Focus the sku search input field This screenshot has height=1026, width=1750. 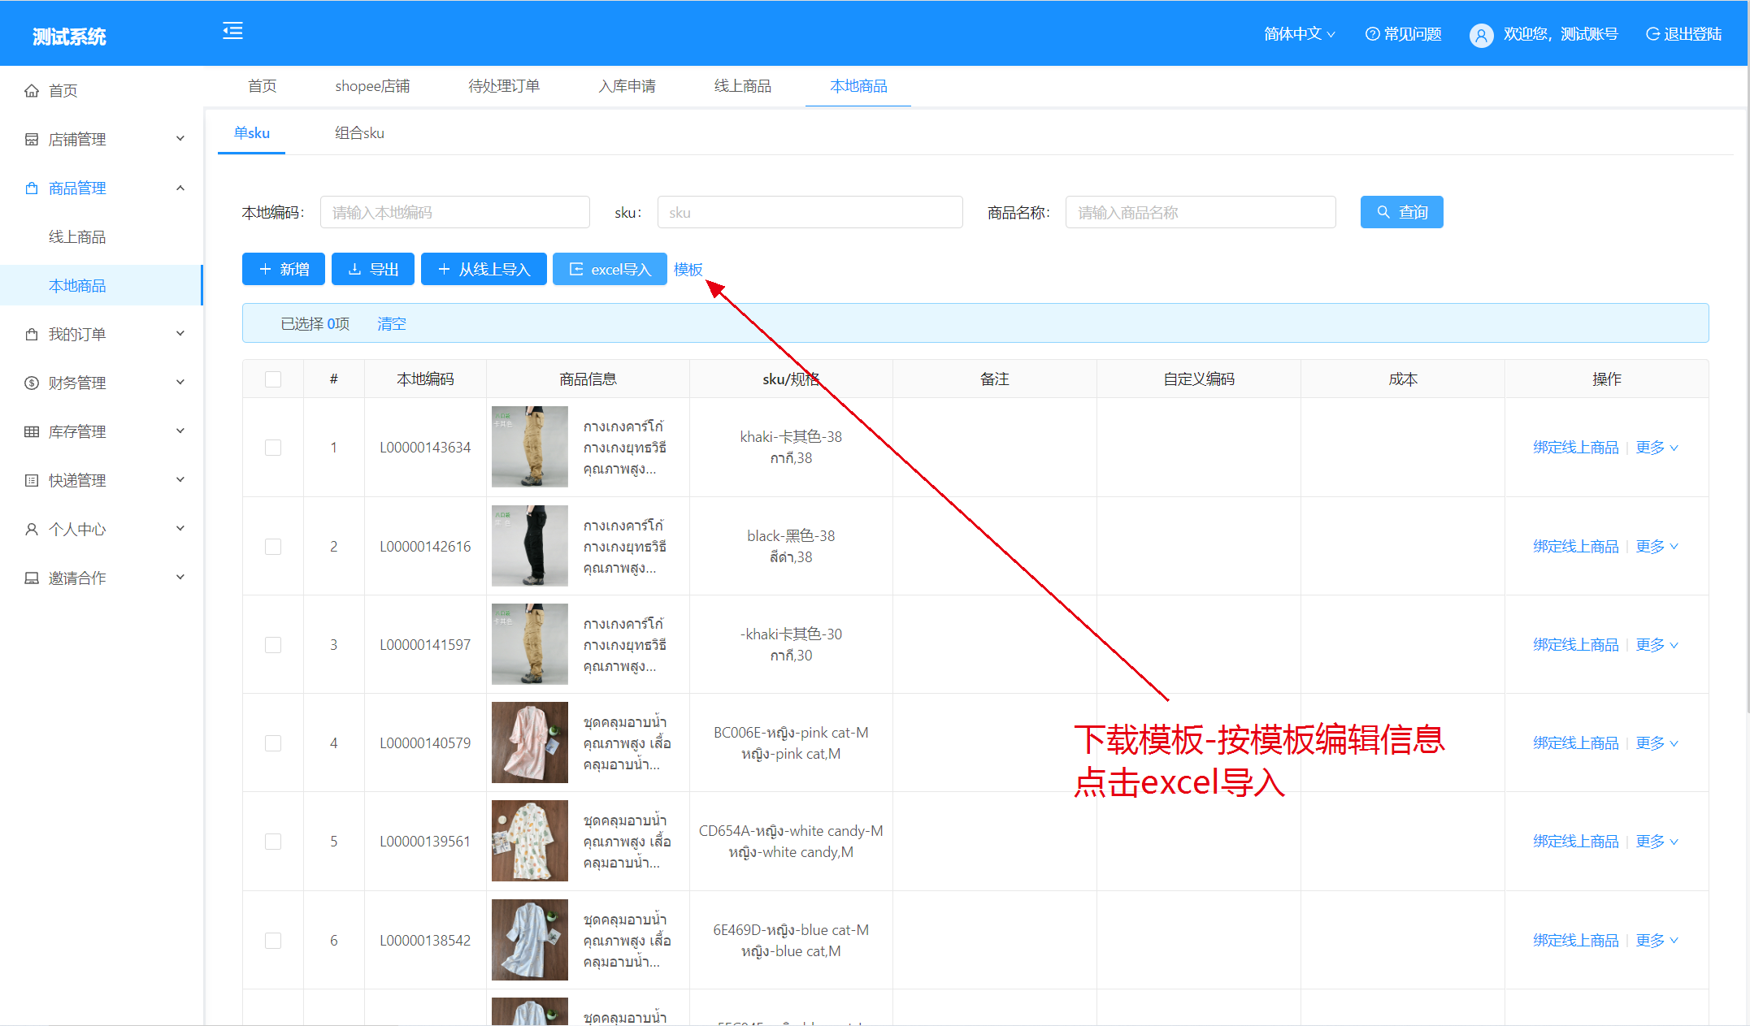[810, 212]
